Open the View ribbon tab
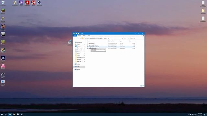 [89, 36]
